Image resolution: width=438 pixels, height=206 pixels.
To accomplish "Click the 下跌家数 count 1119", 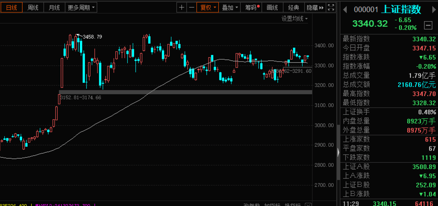I will click(x=428, y=158).
